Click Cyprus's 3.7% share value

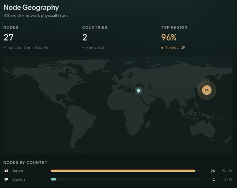(228, 180)
